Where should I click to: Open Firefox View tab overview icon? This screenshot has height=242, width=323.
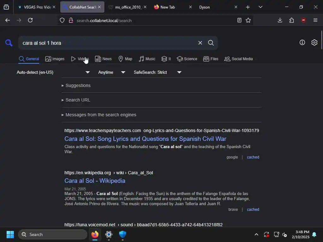click(x=6, y=7)
